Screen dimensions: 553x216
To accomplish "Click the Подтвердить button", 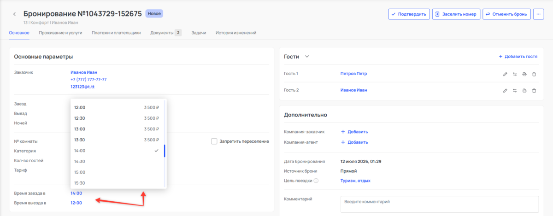I will point(409,14).
